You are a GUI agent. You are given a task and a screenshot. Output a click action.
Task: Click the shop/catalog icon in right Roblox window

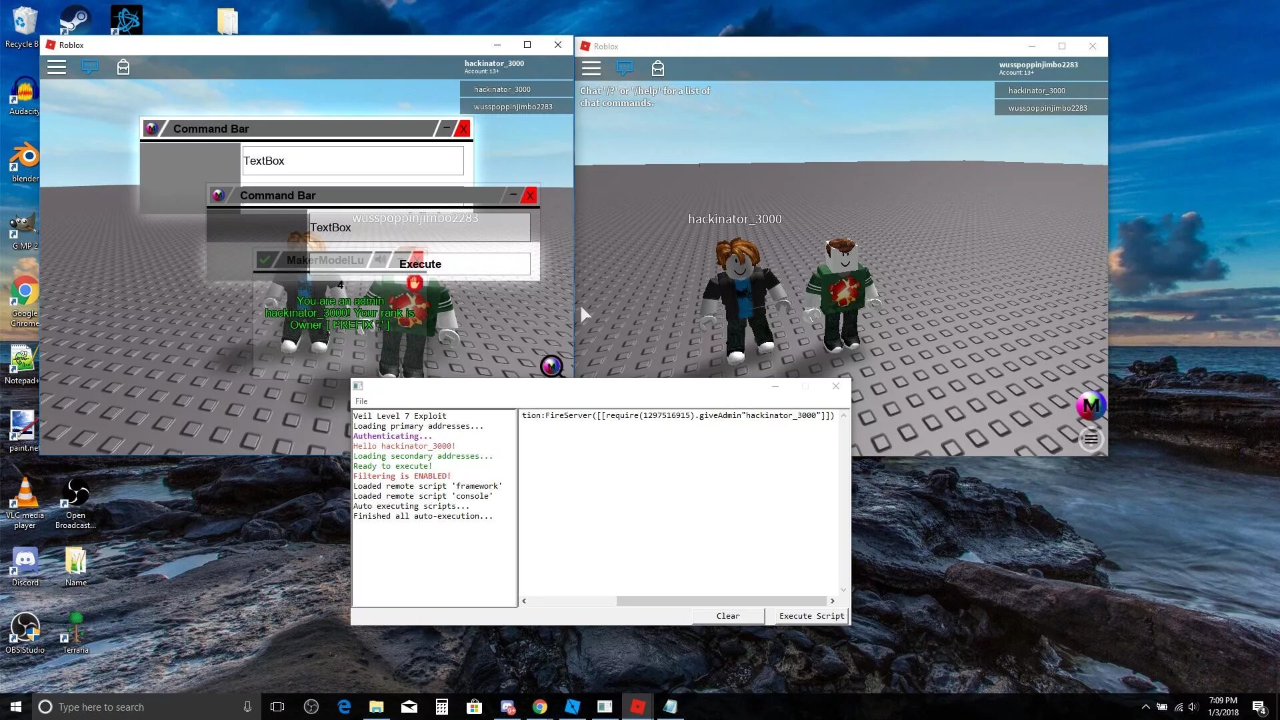point(659,69)
